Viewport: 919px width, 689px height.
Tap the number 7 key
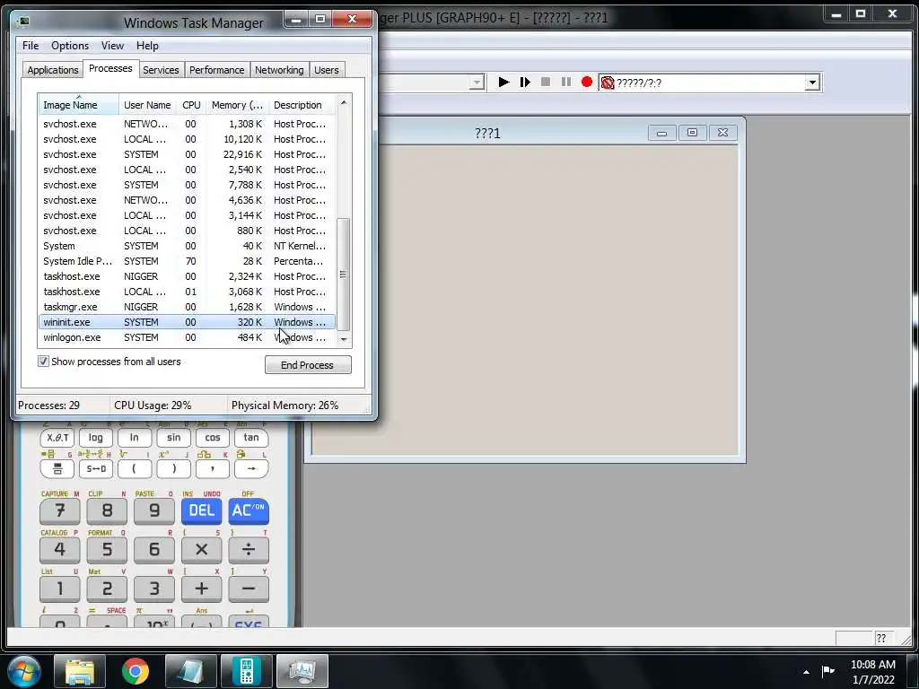click(x=60, y=510)
